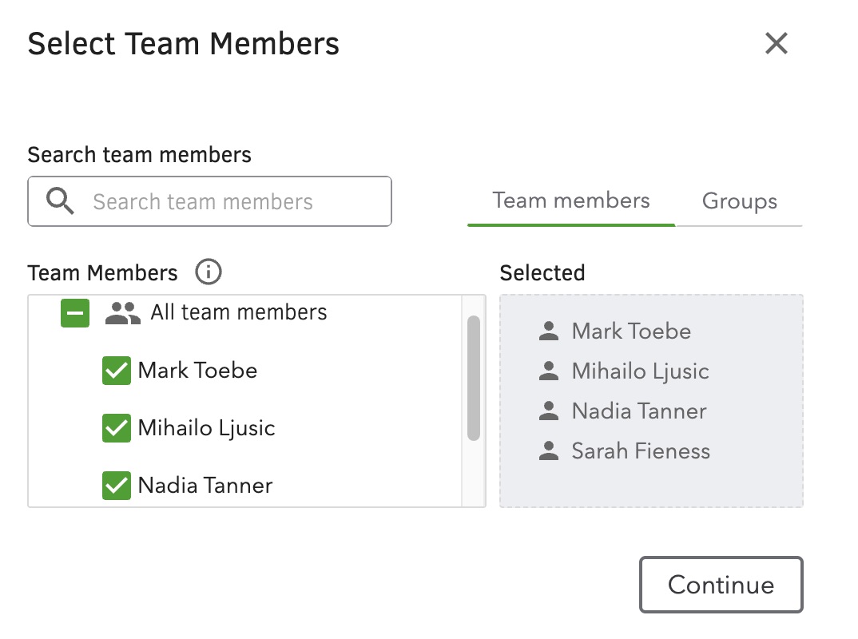Click the person icon next to Nadia Tanner
The width and height of the screenshot is (858, 639).
549,411
